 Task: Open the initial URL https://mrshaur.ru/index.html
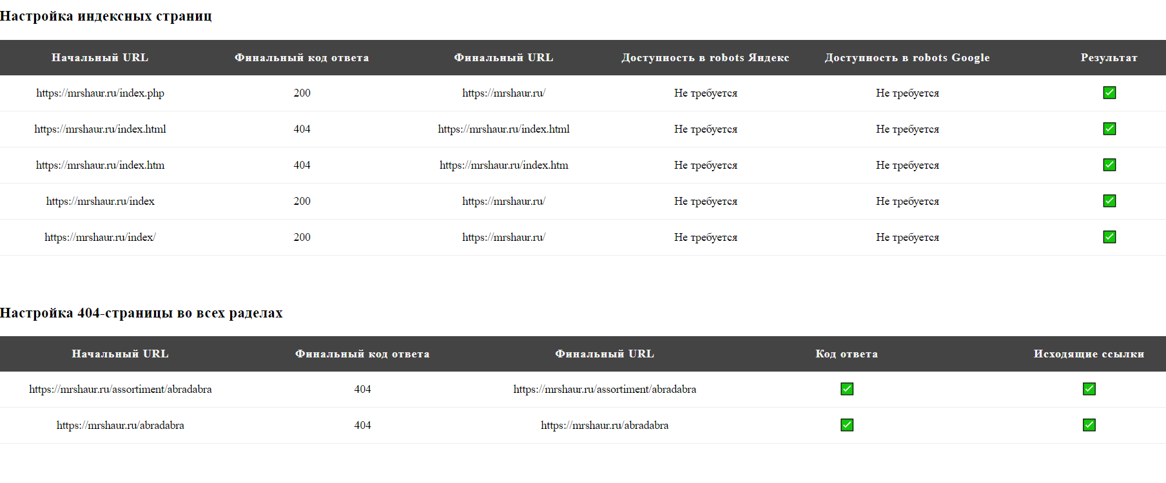point(100,129)
